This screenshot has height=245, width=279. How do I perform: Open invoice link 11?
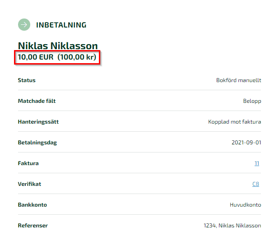click(256, 163)
